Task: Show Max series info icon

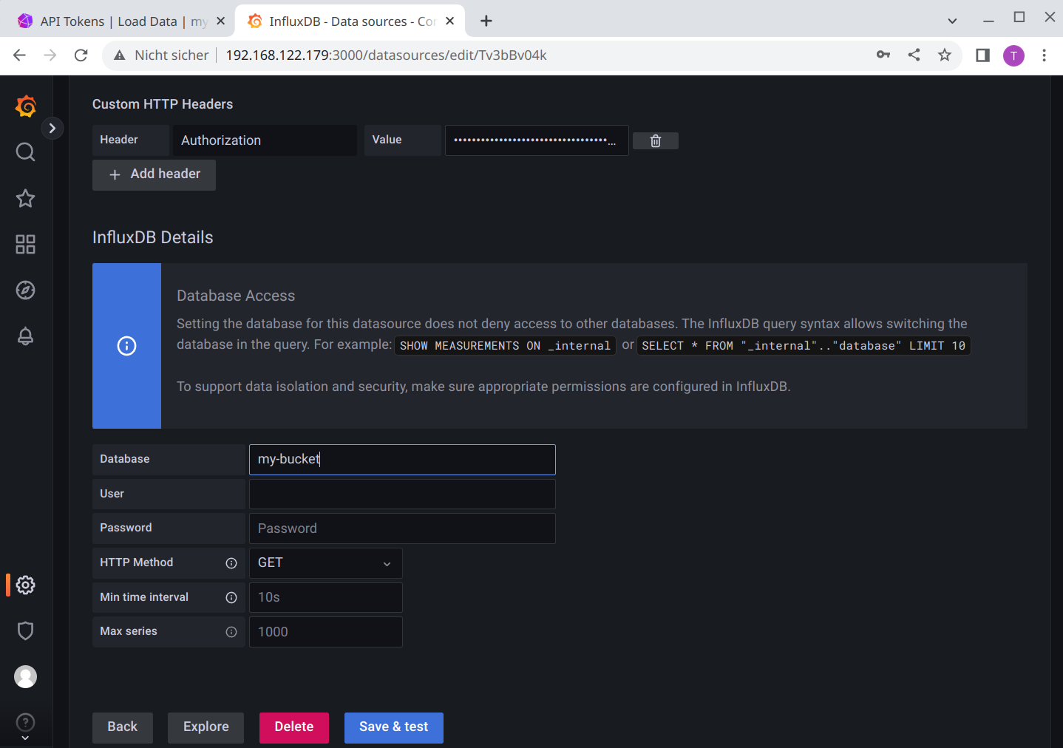Action: (231, 632)
